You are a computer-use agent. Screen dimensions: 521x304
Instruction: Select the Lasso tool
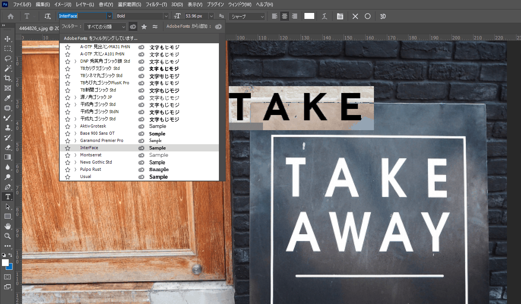click(7, 58)
